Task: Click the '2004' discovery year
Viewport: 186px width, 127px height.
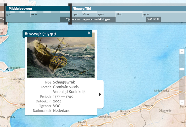Action: coord(57,101)
